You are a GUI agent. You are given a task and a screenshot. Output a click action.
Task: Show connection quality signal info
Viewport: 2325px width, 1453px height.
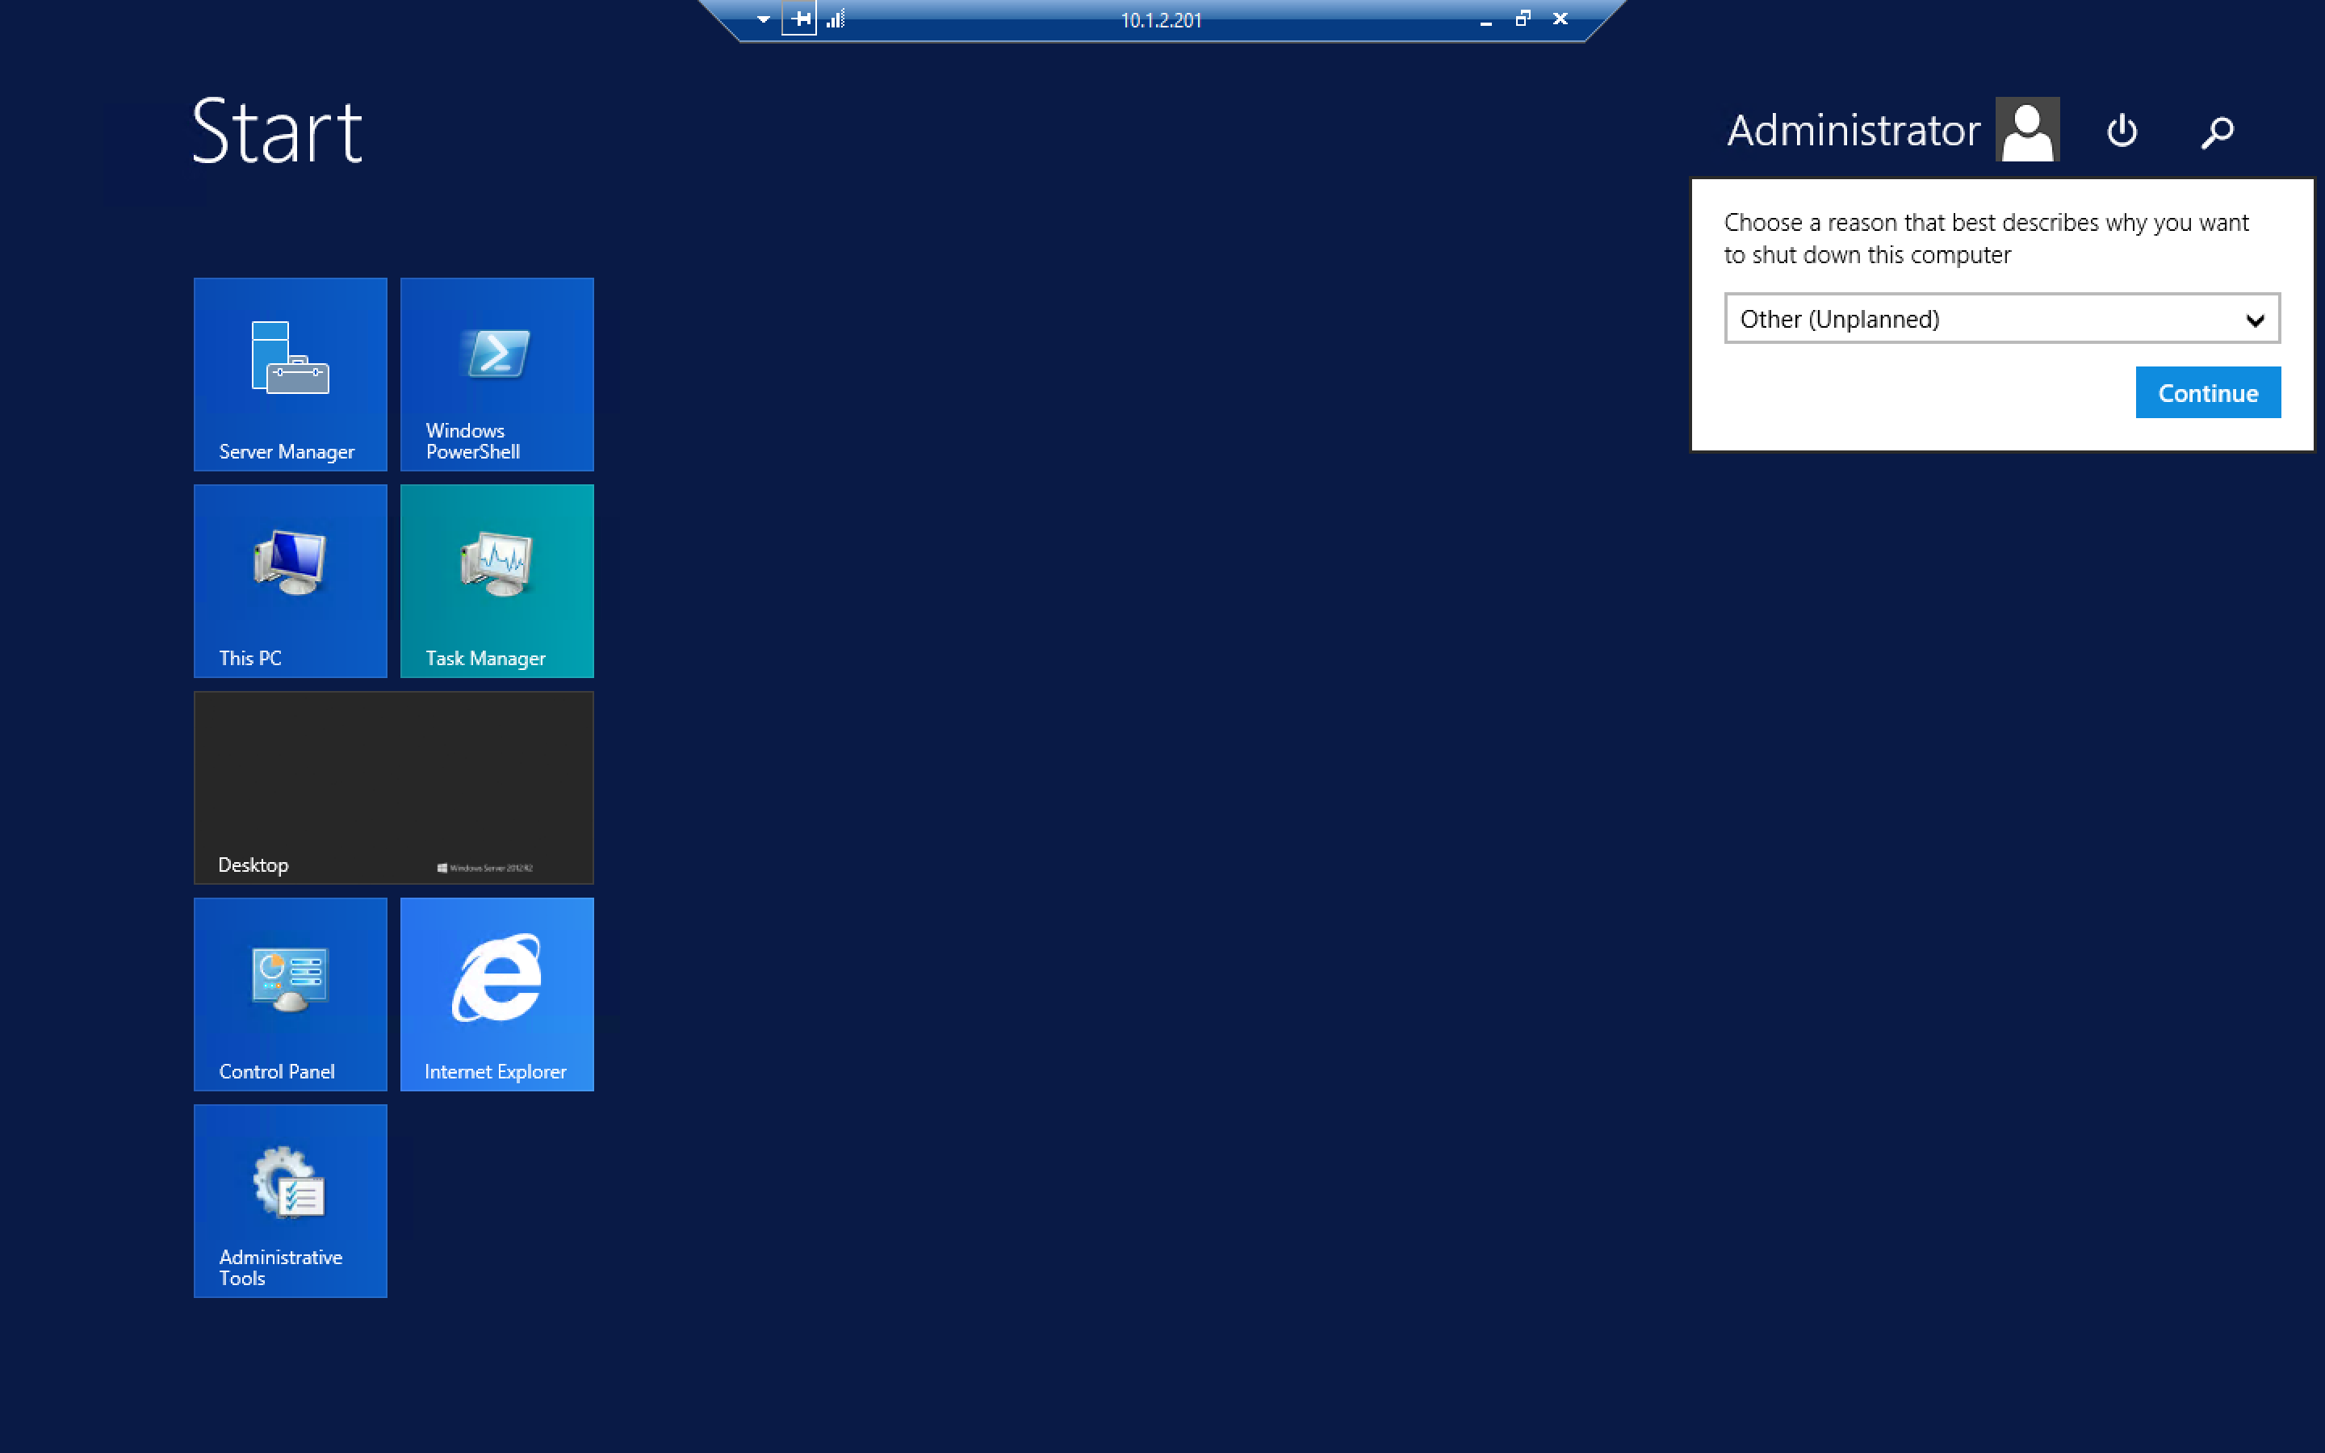836,19
